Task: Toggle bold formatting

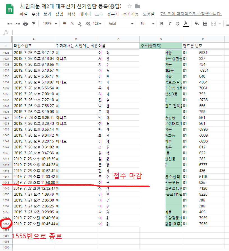Action: tap(162, 24)
